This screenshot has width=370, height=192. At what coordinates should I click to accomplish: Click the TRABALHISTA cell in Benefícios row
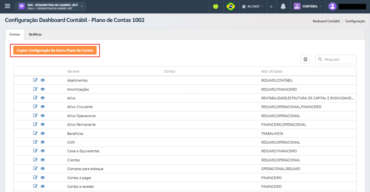272,134
